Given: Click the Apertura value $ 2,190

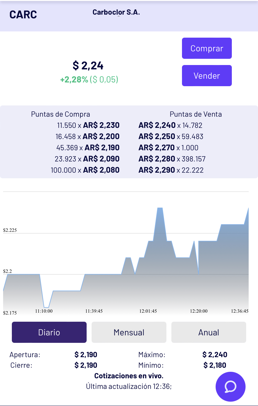Looking at the screenshot, I should click(86, 355).
